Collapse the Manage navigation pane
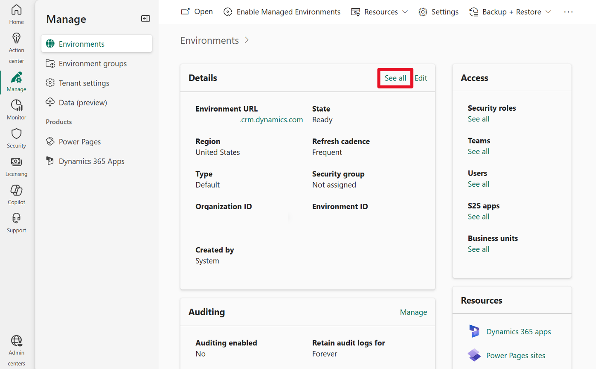Viewport: 596px width, 369px height. tap(145, 19)
